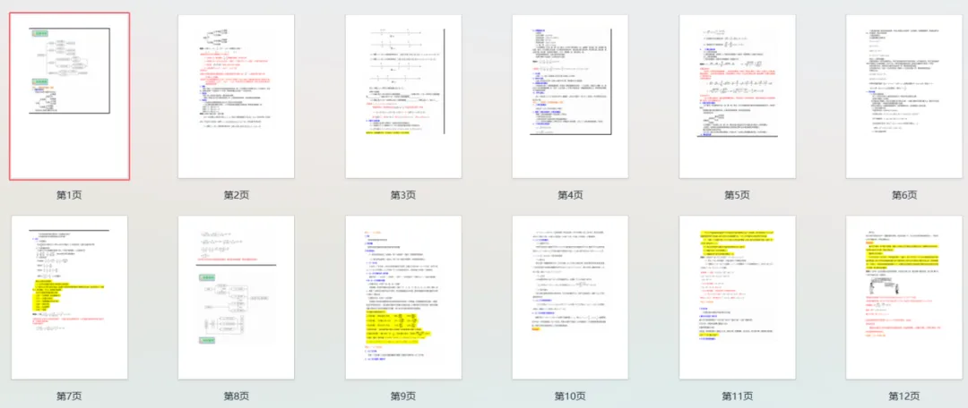The width and height of the screenshot is (968, 408).
Task: Click the label 第7页
Action: pos(69,396)
